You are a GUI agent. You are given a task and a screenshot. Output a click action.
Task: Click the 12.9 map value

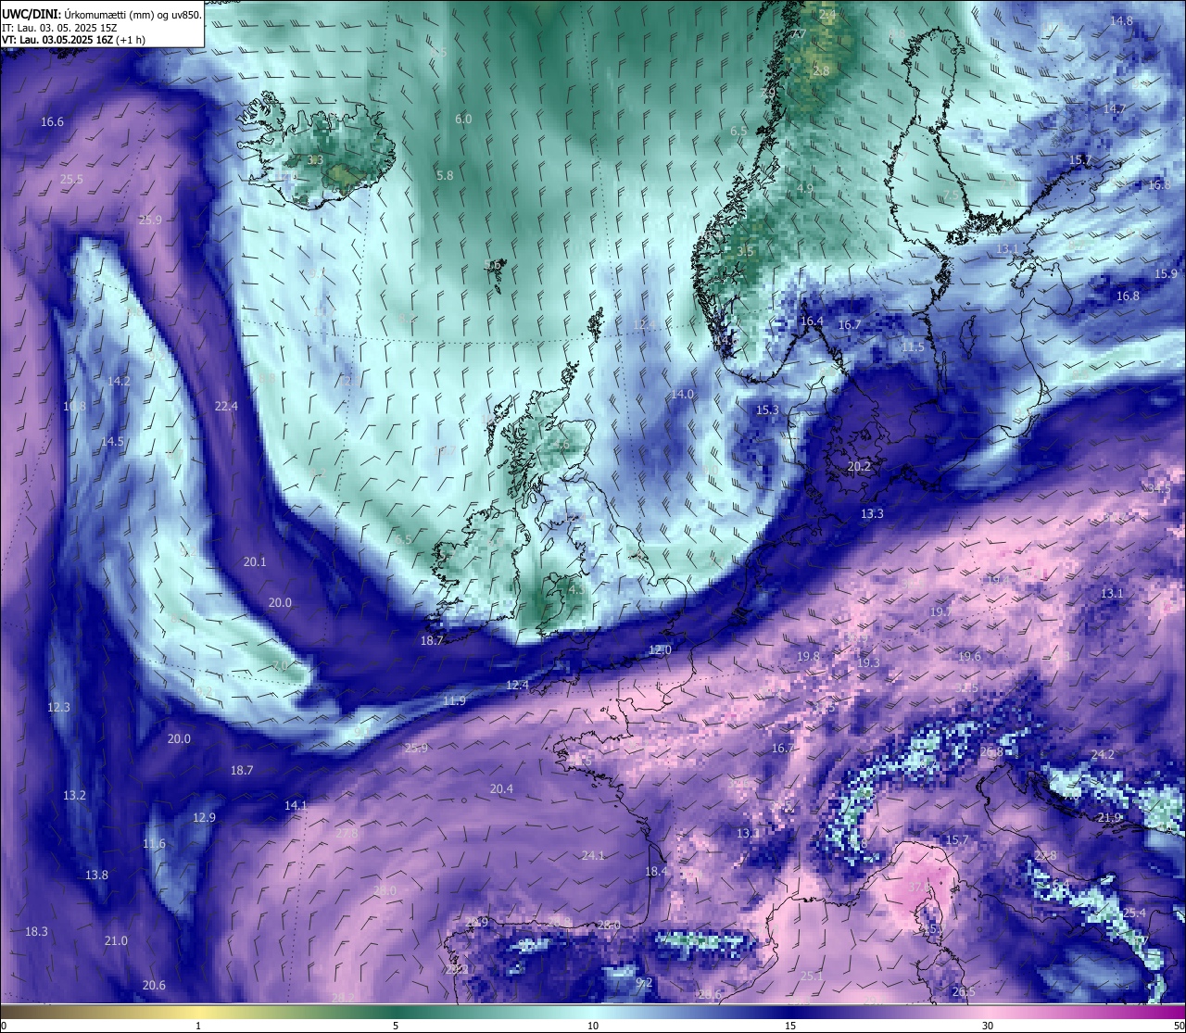coord(204,818)
